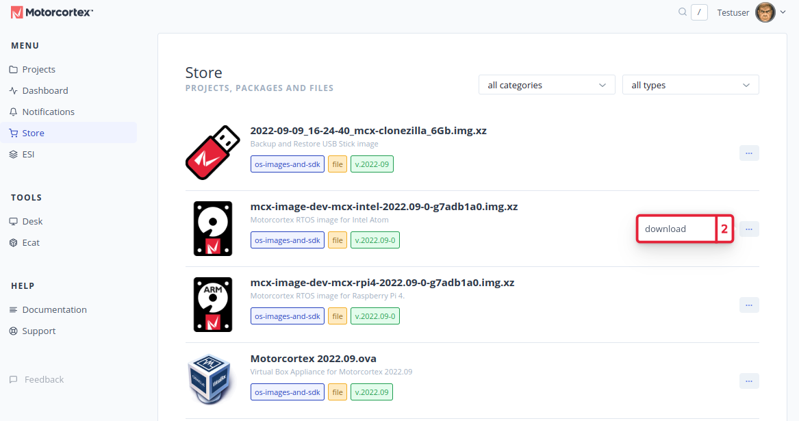
Task: Open the Motorcortex logo home link
Action: pyautogui.click(x=51, y=12)
